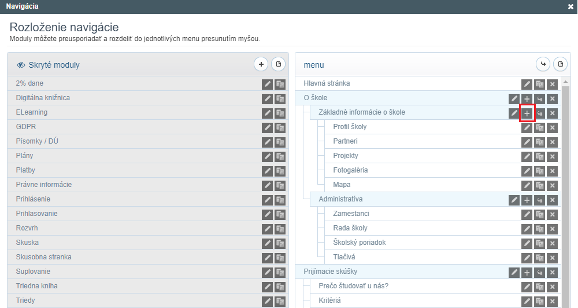Click the page icon in the Skryté moduly header
This screenshot has height=308, width=578.
pyautogui.click(x=279, y=64)
